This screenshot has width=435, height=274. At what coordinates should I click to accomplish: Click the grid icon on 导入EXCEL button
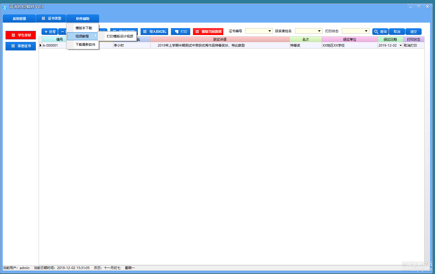click(145, 32)
